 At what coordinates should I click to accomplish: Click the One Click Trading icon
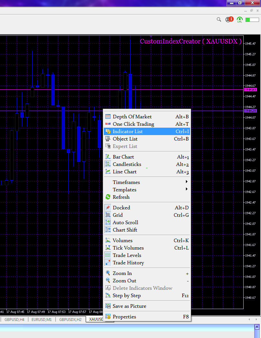pos(108,124)
